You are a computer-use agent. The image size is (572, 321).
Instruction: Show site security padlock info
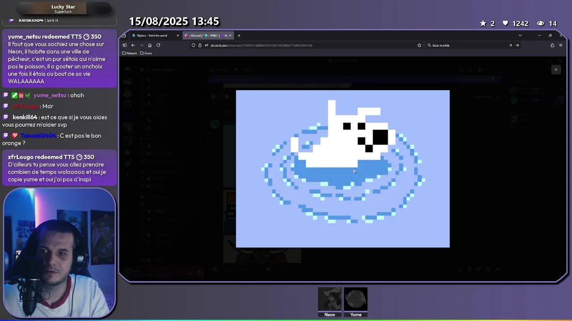200,45
